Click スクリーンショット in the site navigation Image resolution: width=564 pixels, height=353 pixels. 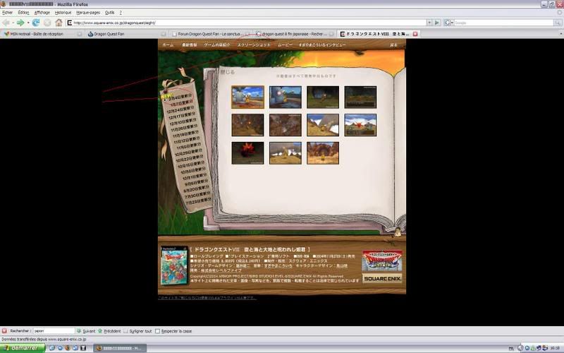pos(254,45)
